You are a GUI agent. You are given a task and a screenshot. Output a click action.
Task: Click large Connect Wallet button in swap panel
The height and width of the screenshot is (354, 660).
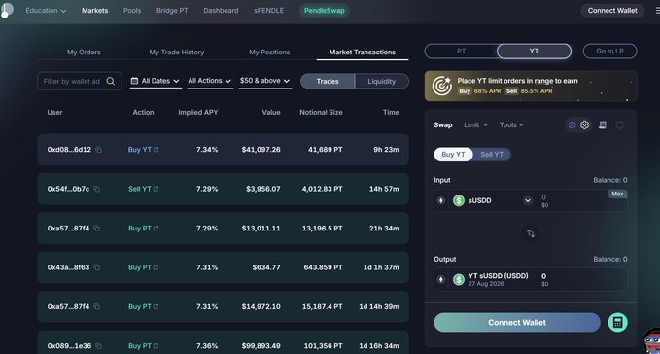tap(517, 323)
